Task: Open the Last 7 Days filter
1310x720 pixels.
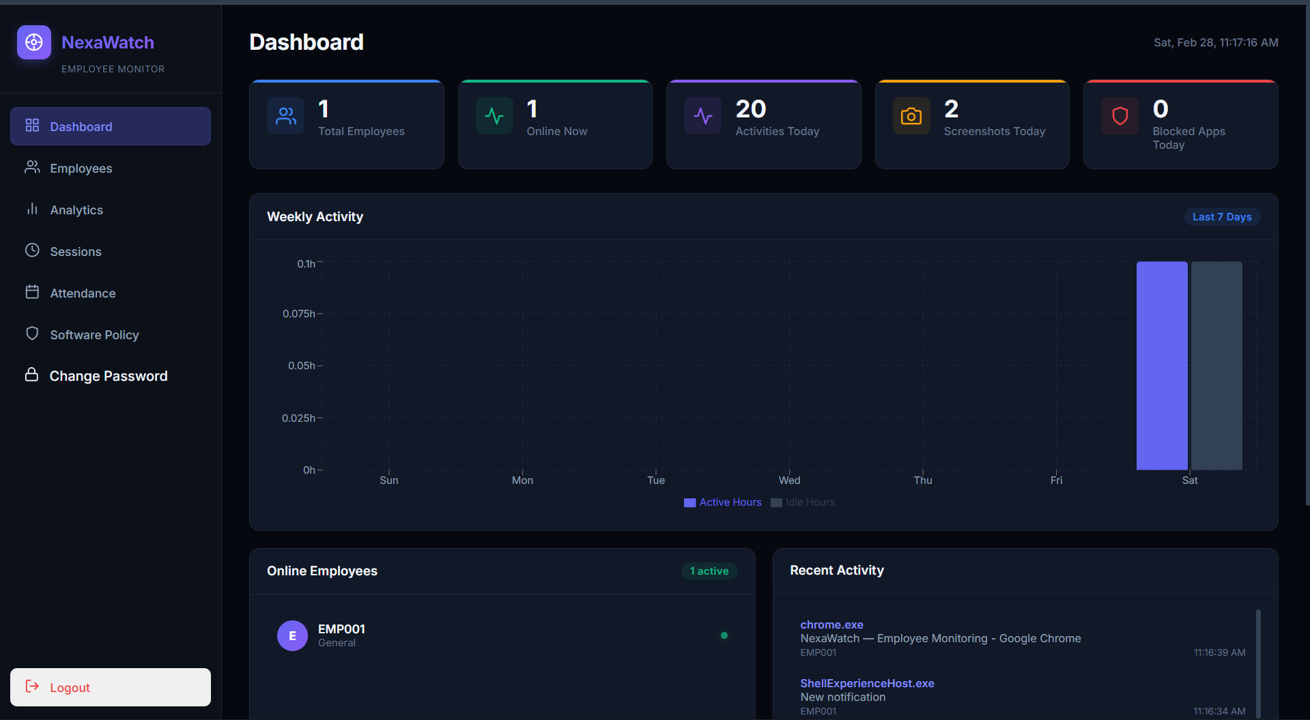Action: (1221, 216)
